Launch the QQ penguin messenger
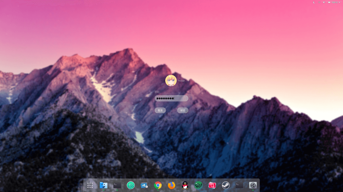 click(185, 185)
